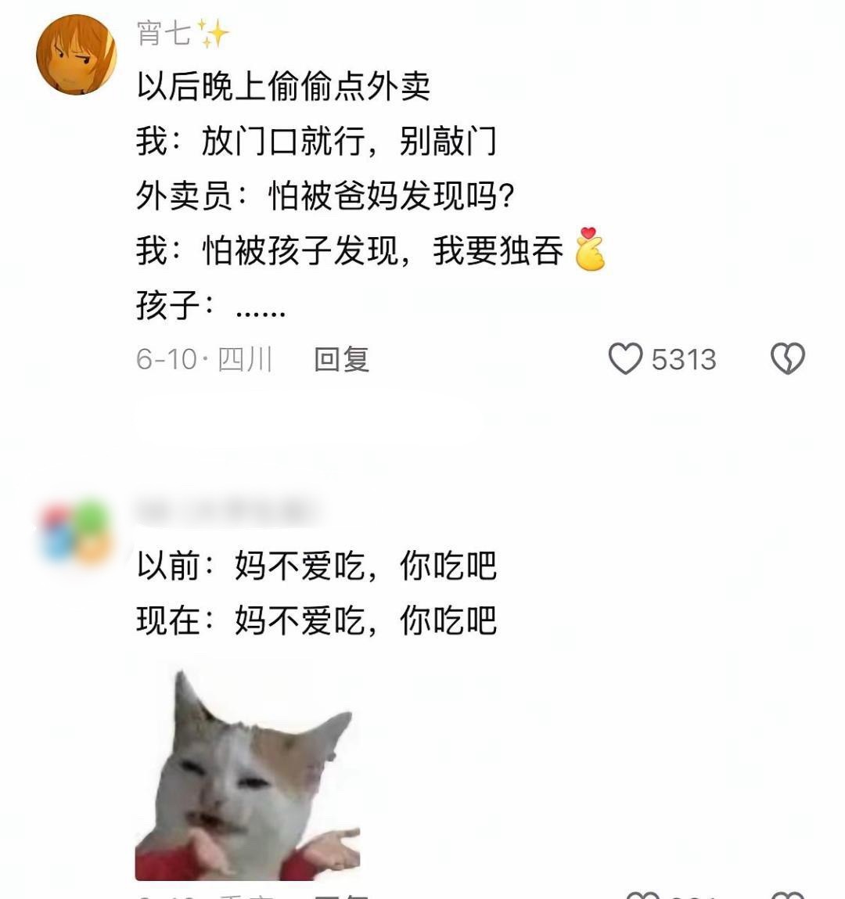
Task: Open the blurred username of second commenter
Action: coord(226,510)
